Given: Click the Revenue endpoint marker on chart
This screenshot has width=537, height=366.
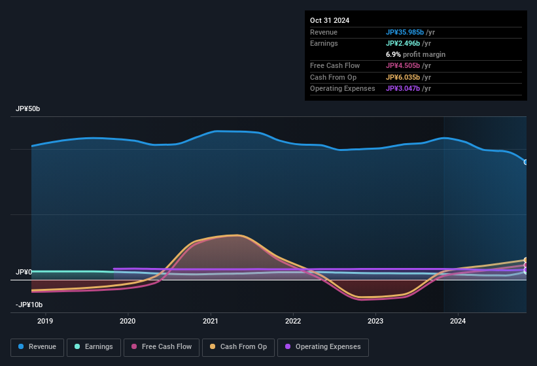Looking at the screenshot, I should tap(526, 162).
